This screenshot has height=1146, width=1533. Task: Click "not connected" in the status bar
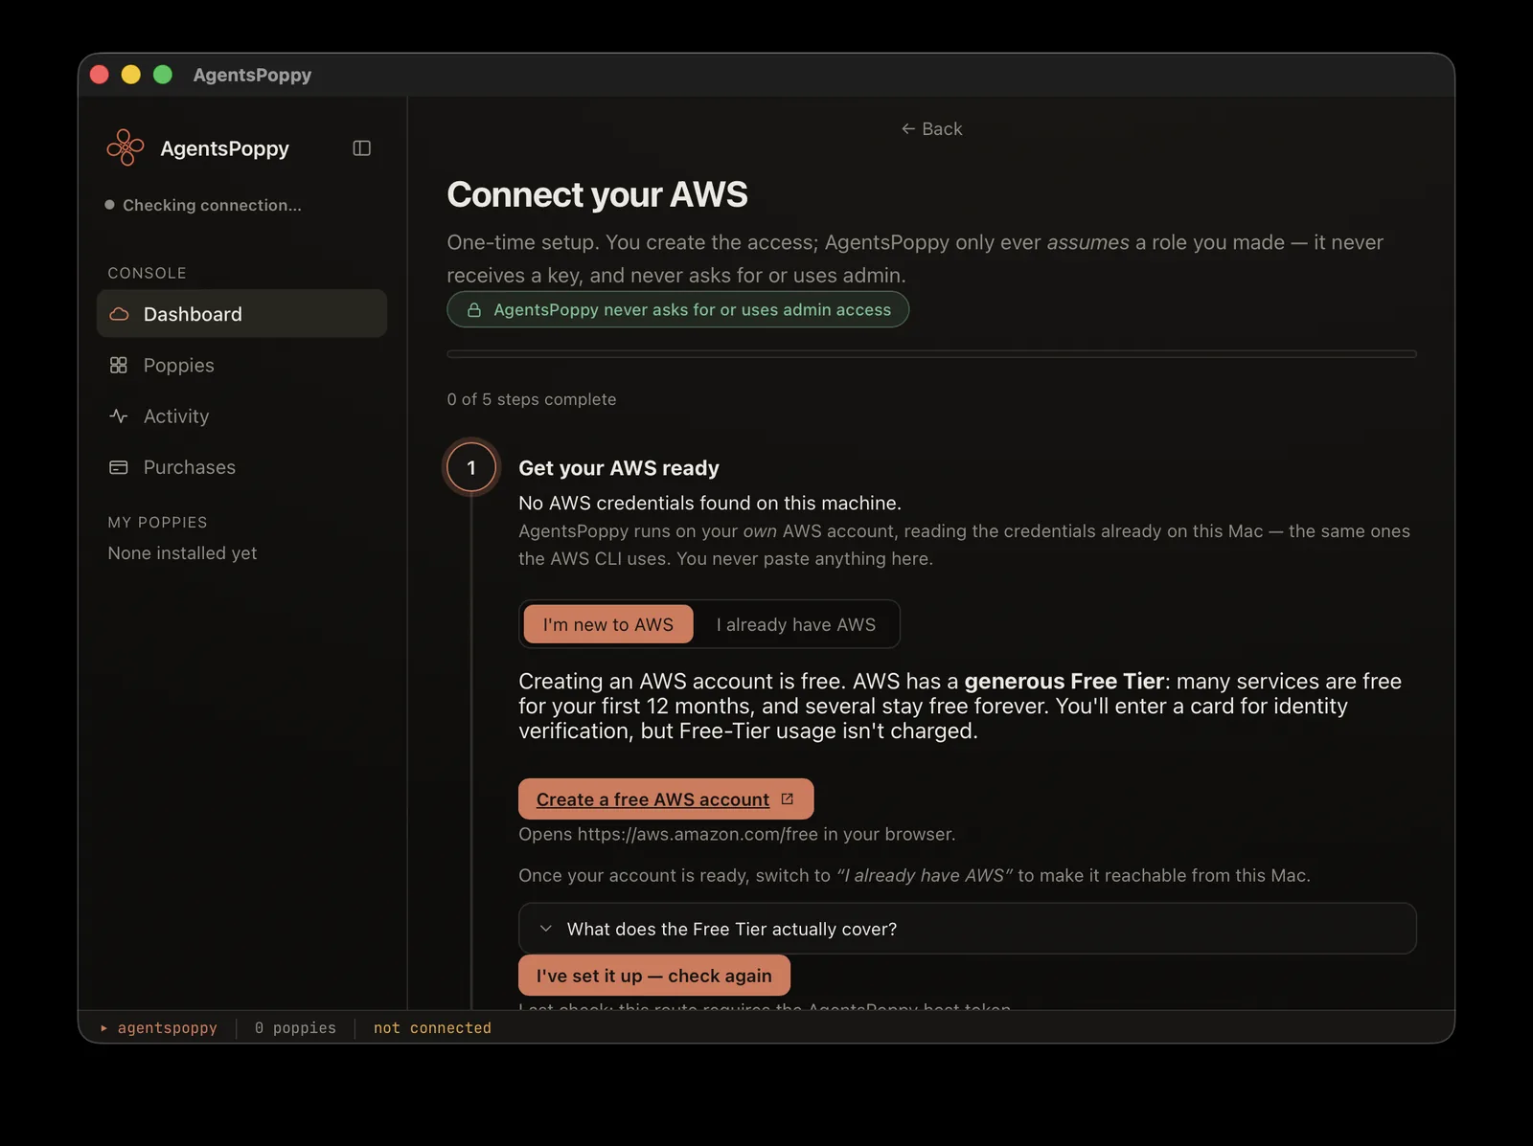(x=432, y=1028)
